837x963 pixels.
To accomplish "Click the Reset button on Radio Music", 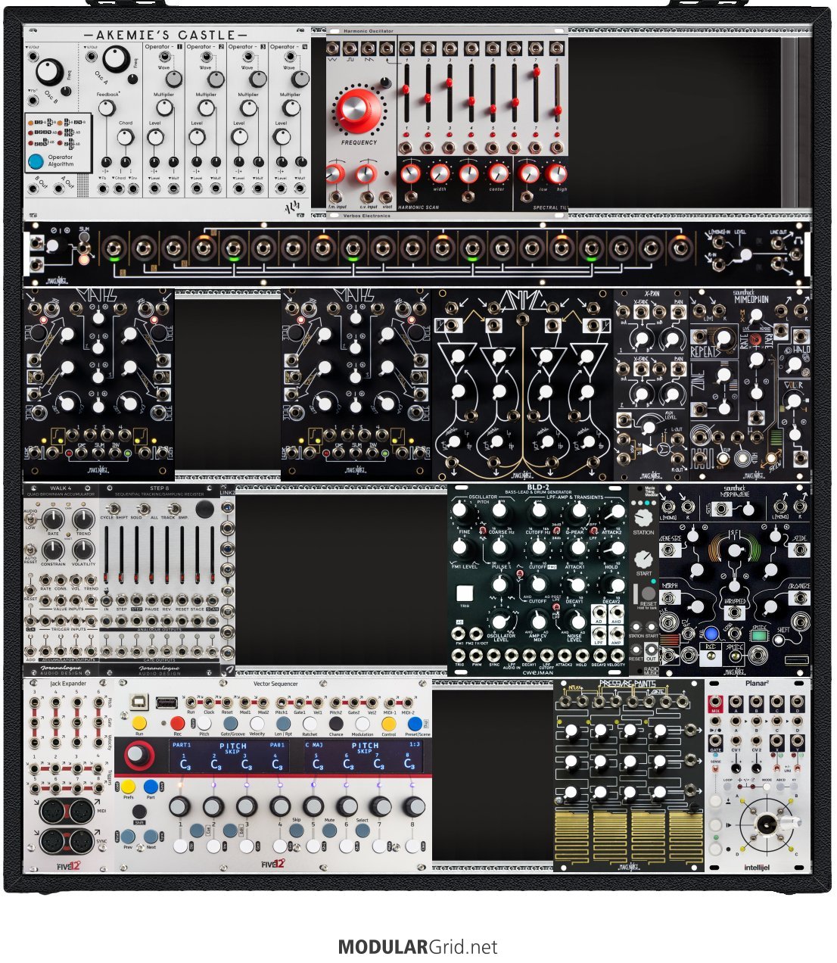I will 648,593.
